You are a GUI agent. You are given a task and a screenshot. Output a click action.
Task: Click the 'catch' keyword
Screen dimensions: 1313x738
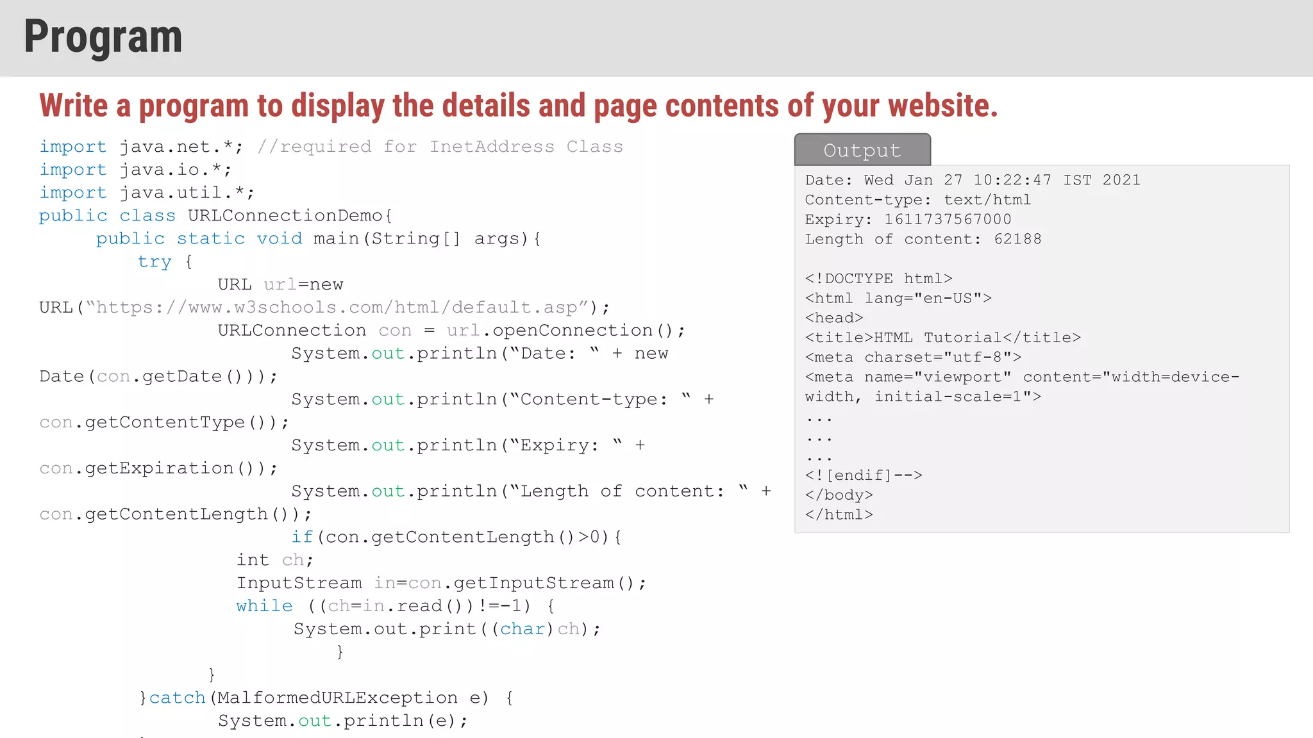pos(177,698)
